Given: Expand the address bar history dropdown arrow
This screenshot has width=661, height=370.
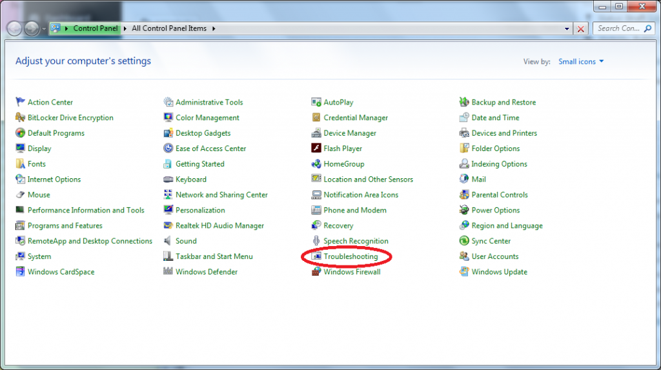Looking at the screenshot, I should click(567, 28).
